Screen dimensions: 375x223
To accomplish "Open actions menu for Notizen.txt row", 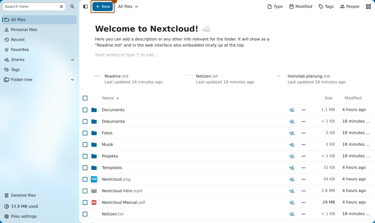I will pyautogui.click(x=304, y=214).
